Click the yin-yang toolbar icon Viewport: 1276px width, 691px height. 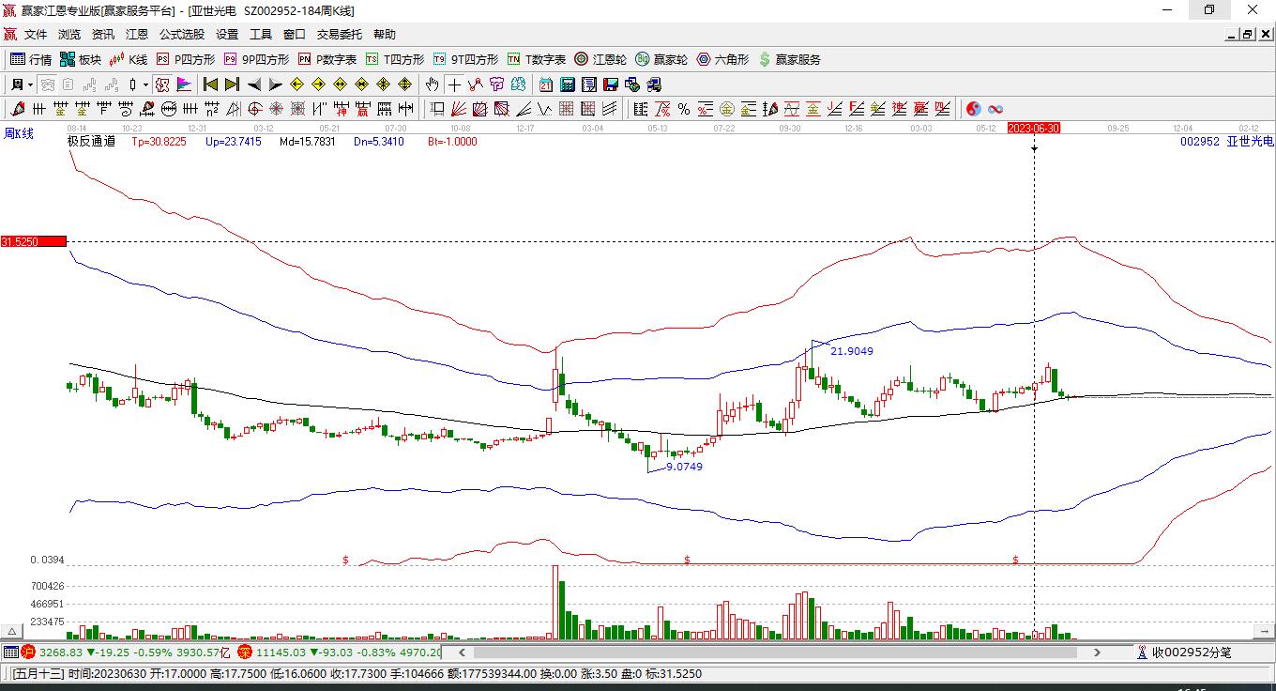(x=974, y=109)
